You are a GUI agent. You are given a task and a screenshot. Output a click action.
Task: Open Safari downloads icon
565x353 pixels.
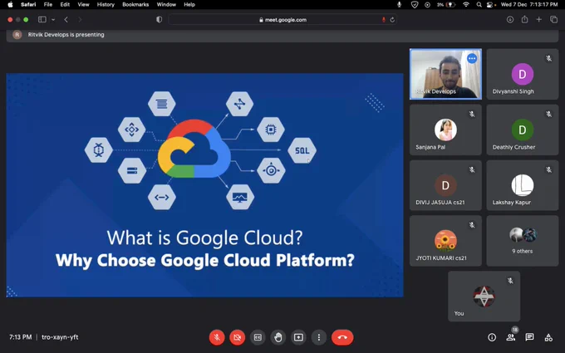point(510,20)
